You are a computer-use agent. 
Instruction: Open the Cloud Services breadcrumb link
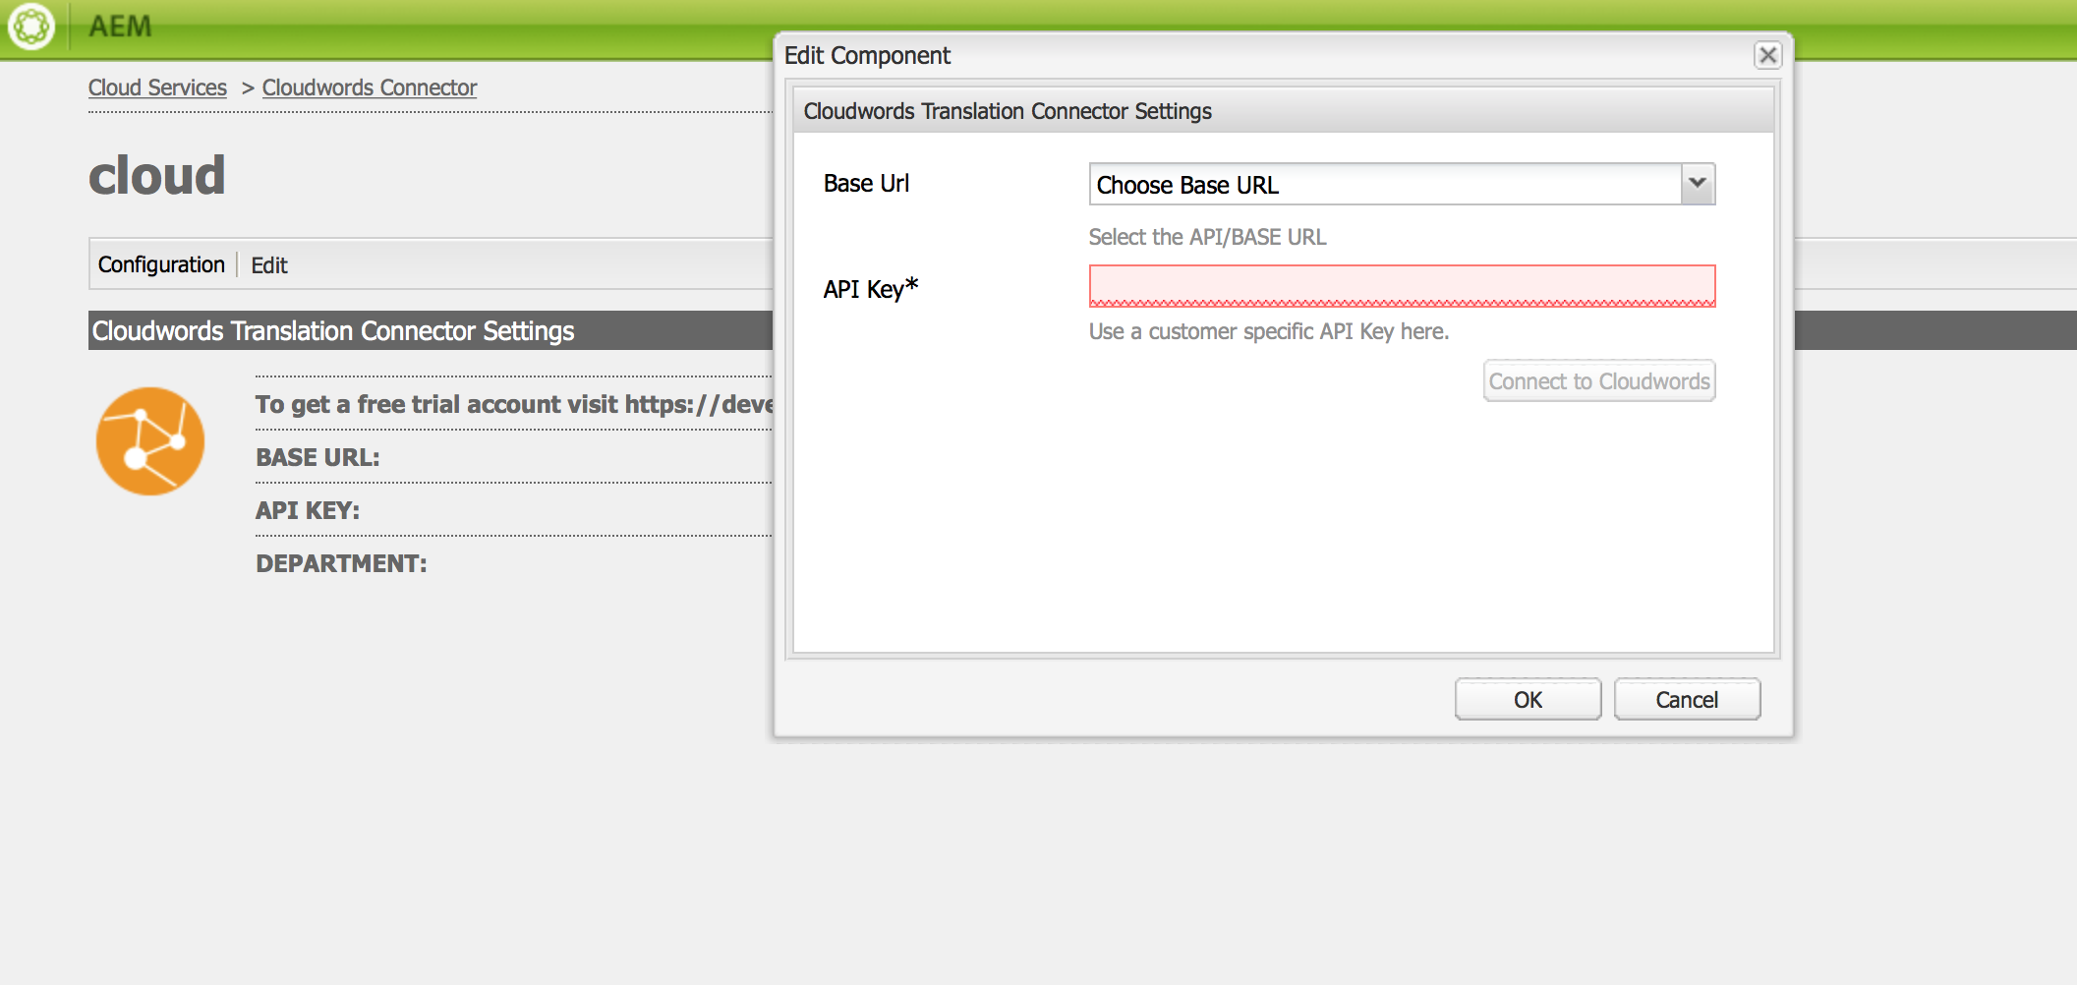tap(157, 87)
